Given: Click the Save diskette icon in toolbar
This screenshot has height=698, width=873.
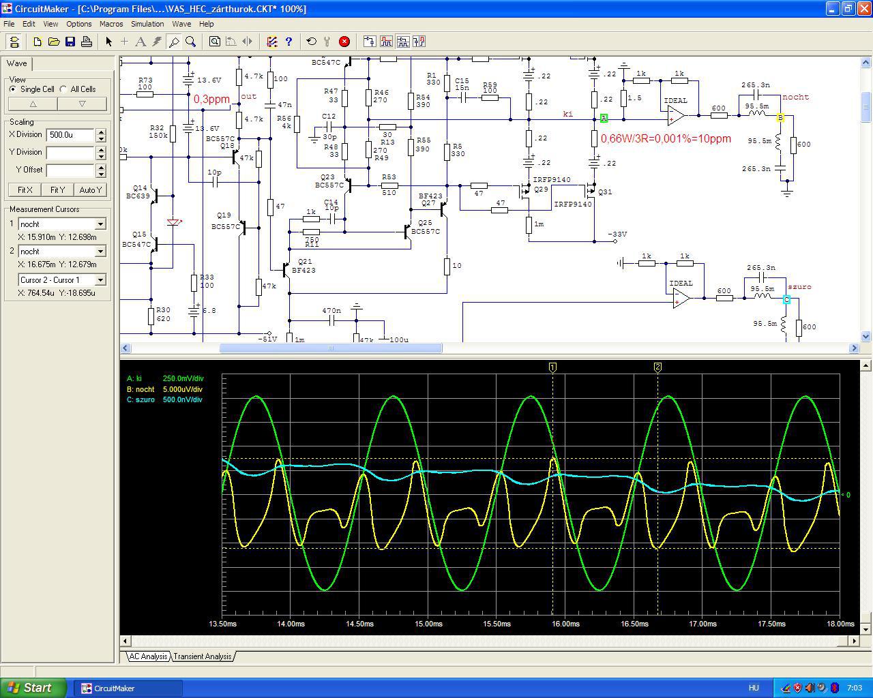Looking at the screenshot, I should 70,42.
